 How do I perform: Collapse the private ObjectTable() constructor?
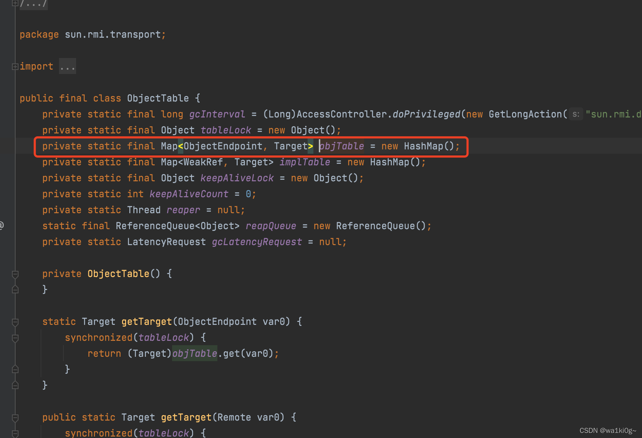[15, 274]
